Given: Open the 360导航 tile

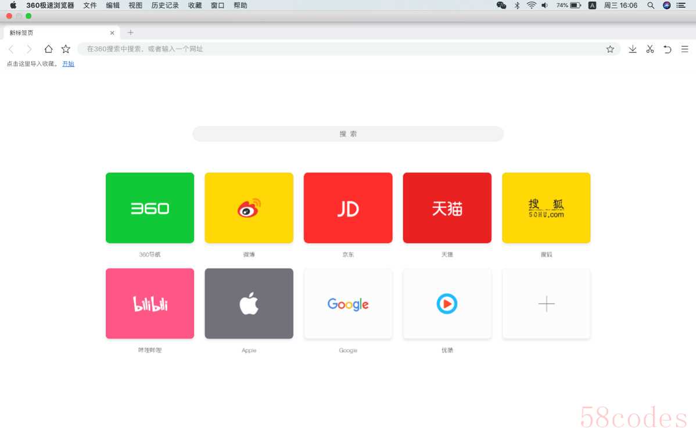Looking at the screenshot, I should click(150, 208).
